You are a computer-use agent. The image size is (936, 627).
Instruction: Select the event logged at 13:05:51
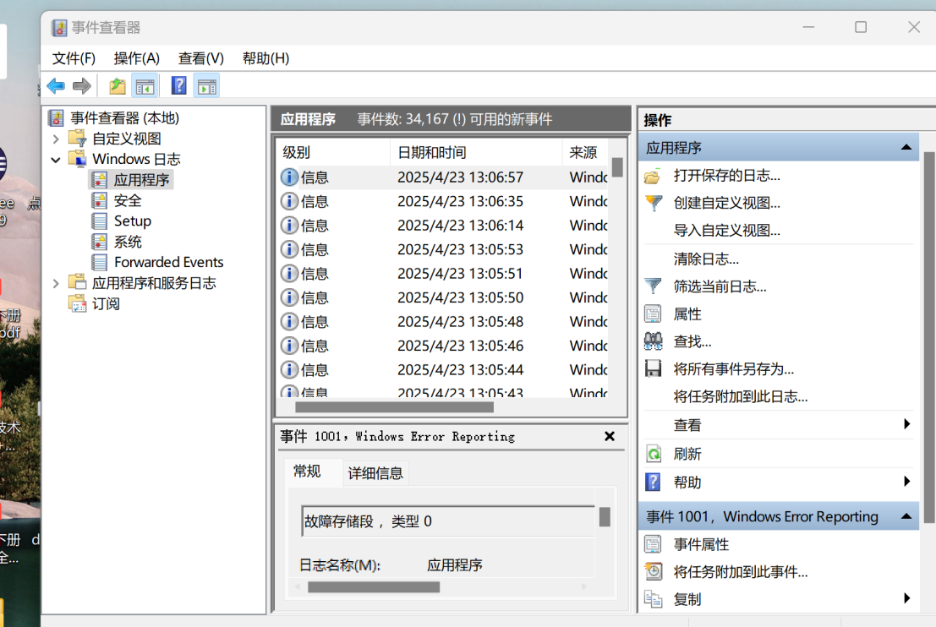tap(443, 274)
